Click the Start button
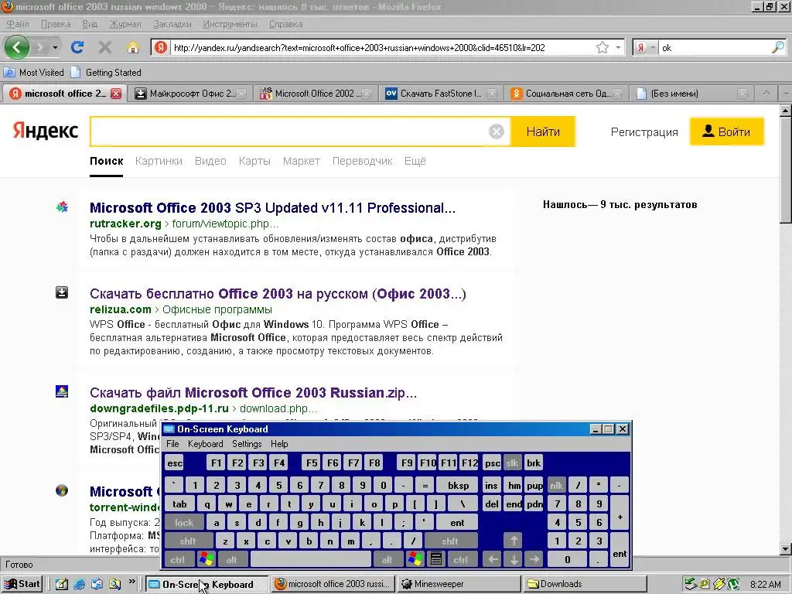This screenshot has height=594, width=792. tap(22, 584)
